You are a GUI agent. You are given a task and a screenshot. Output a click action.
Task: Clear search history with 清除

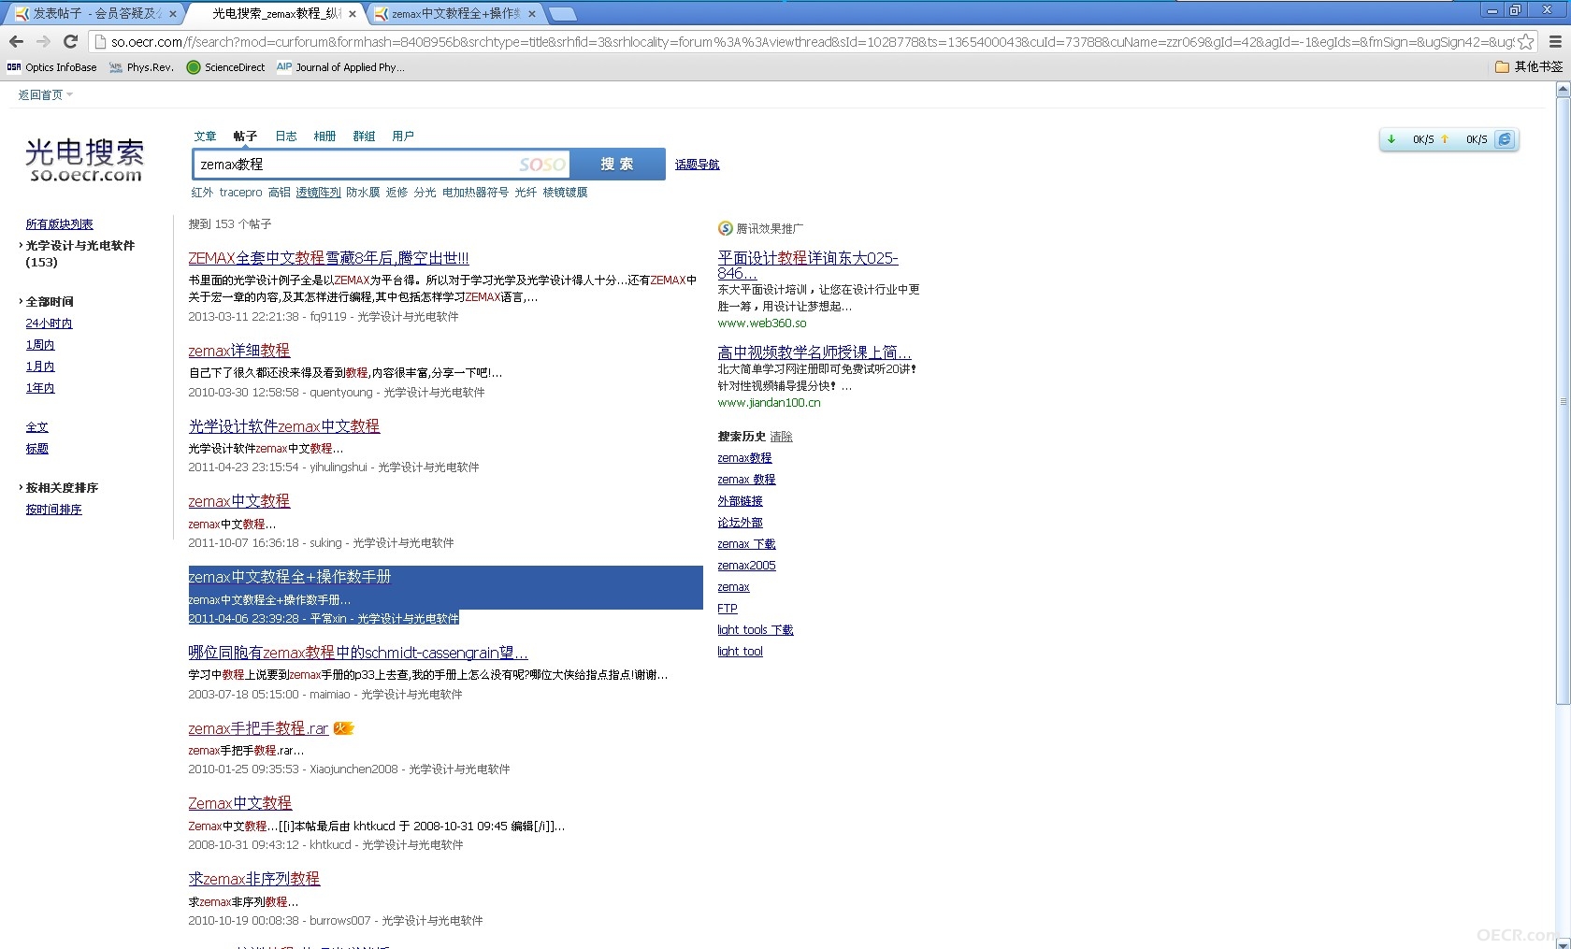pos(781,437)
